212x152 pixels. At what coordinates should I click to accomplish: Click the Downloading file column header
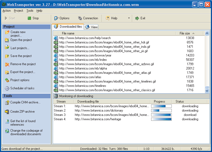[x=112, y=102]
